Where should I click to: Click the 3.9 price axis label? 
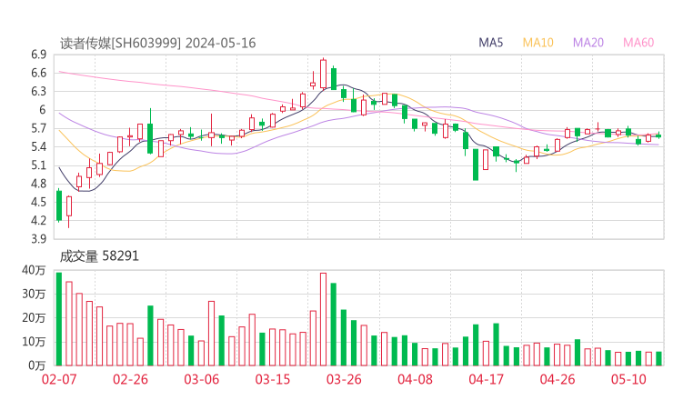(x=38, y=239)
